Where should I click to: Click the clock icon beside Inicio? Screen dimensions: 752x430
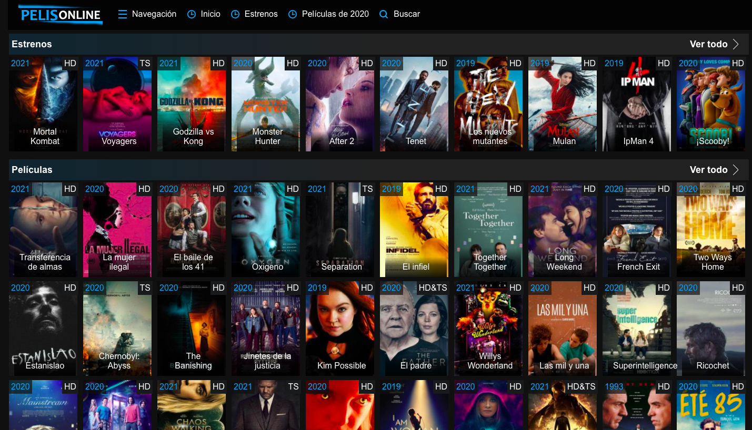pos(192,14)
